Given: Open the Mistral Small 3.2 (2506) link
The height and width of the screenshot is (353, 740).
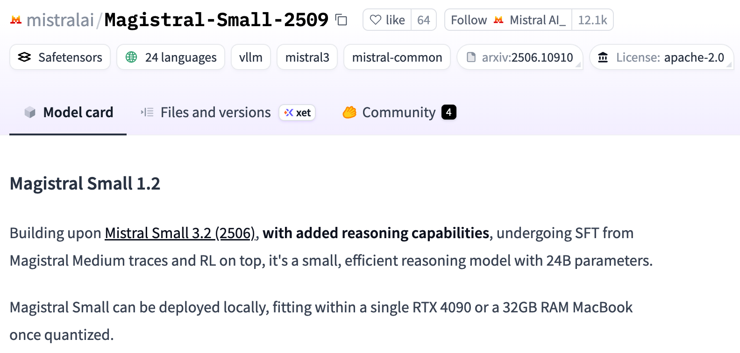Looking at the screenshot, I should [178, 233].
